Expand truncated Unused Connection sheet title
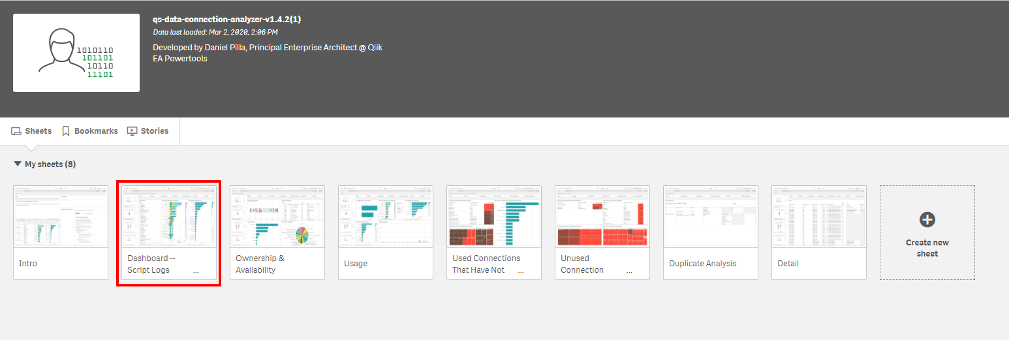Viewport: 1009px width, 340px height. (x=629, y=270)
